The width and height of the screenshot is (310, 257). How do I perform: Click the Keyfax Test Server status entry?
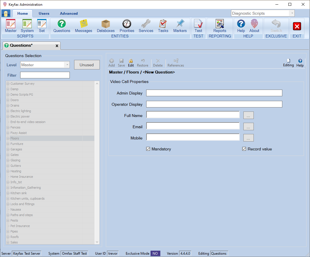tap(27, 254)
